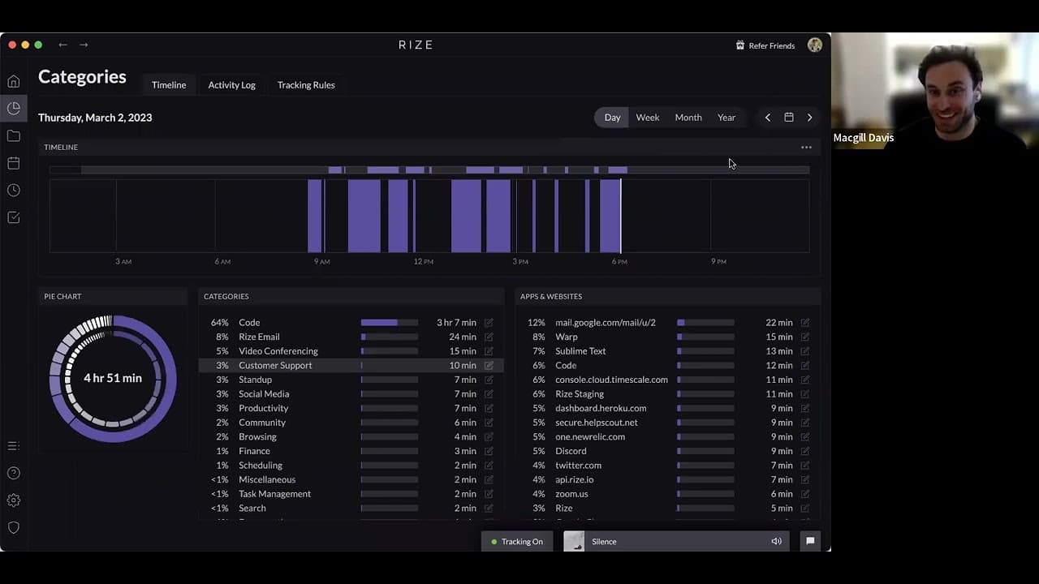Open the calendar icon in the sidebar

(14, 163)
